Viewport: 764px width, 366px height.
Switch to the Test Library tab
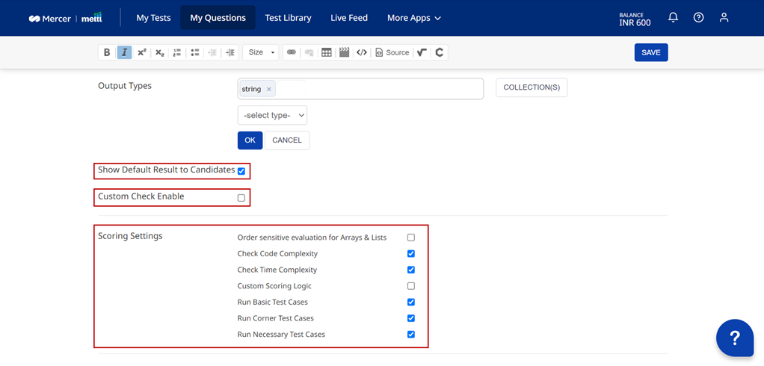288,17
